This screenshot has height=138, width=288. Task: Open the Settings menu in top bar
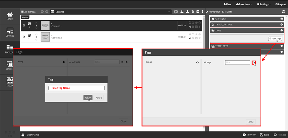coord(264,4)
